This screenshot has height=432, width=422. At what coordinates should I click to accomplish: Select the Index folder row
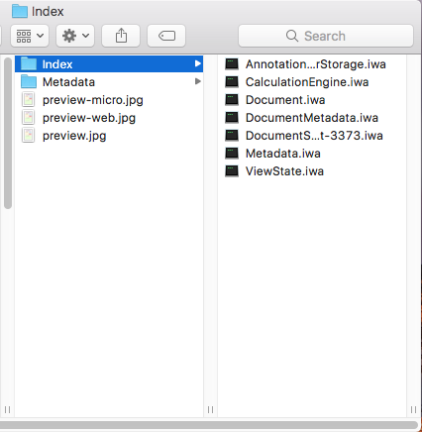tap(109, 63)
